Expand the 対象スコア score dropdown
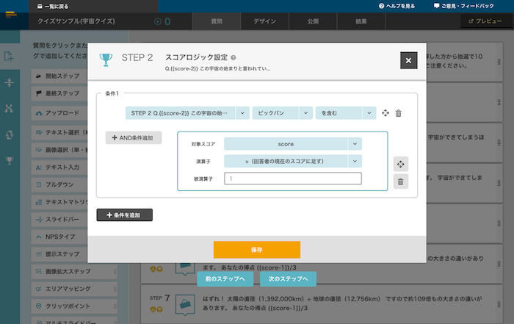The width and height of the screenshot is (514, 324). 292,144
